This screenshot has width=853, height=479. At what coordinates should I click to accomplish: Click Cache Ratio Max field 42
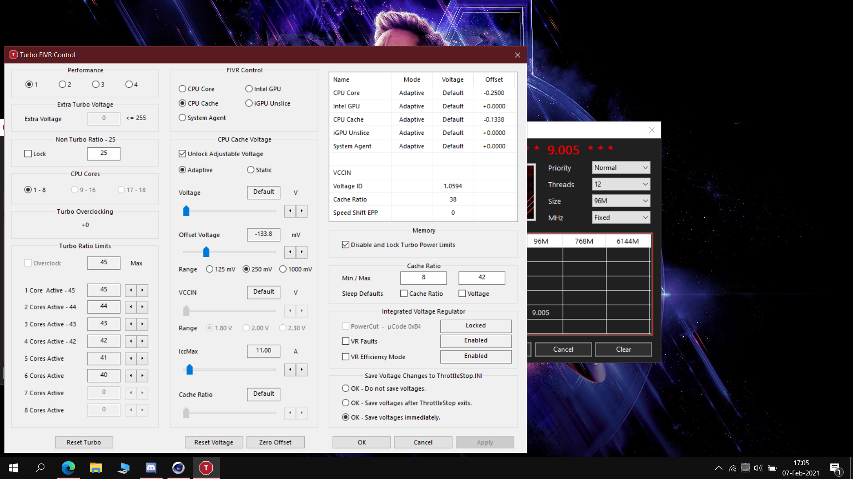(x=482, y=278)
